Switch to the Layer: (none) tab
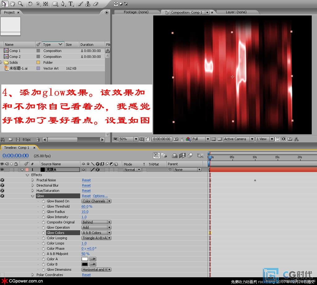The height and width of the screenshot is (285, 317). coord(236,12)
